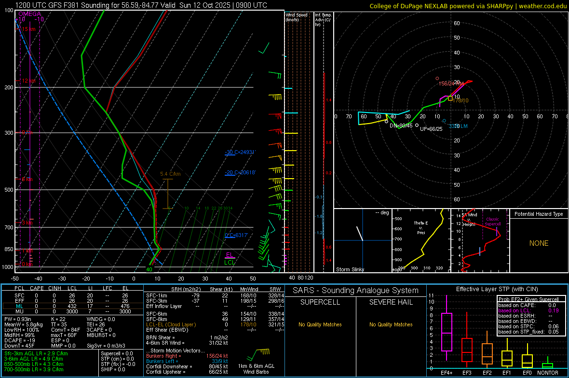569x378 pixels.
Task: Click the magenta EF4+ box plot
Action: [x=447, y=332]
